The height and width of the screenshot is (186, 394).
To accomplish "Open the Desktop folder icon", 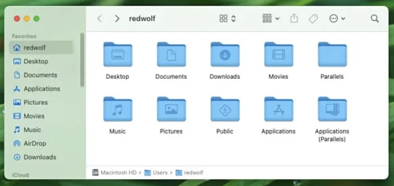I will click(117, 54).
